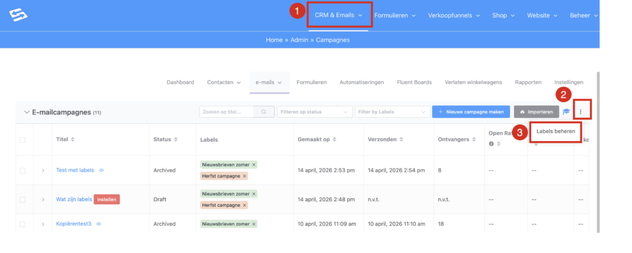The height and width of the screenshot is (253, 632).
Task: Click 'Nieuwe campagne maken' button
Action: tap(471, 112)
